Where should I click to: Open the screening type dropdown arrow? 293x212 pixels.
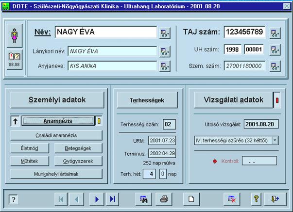click(275, 140)
